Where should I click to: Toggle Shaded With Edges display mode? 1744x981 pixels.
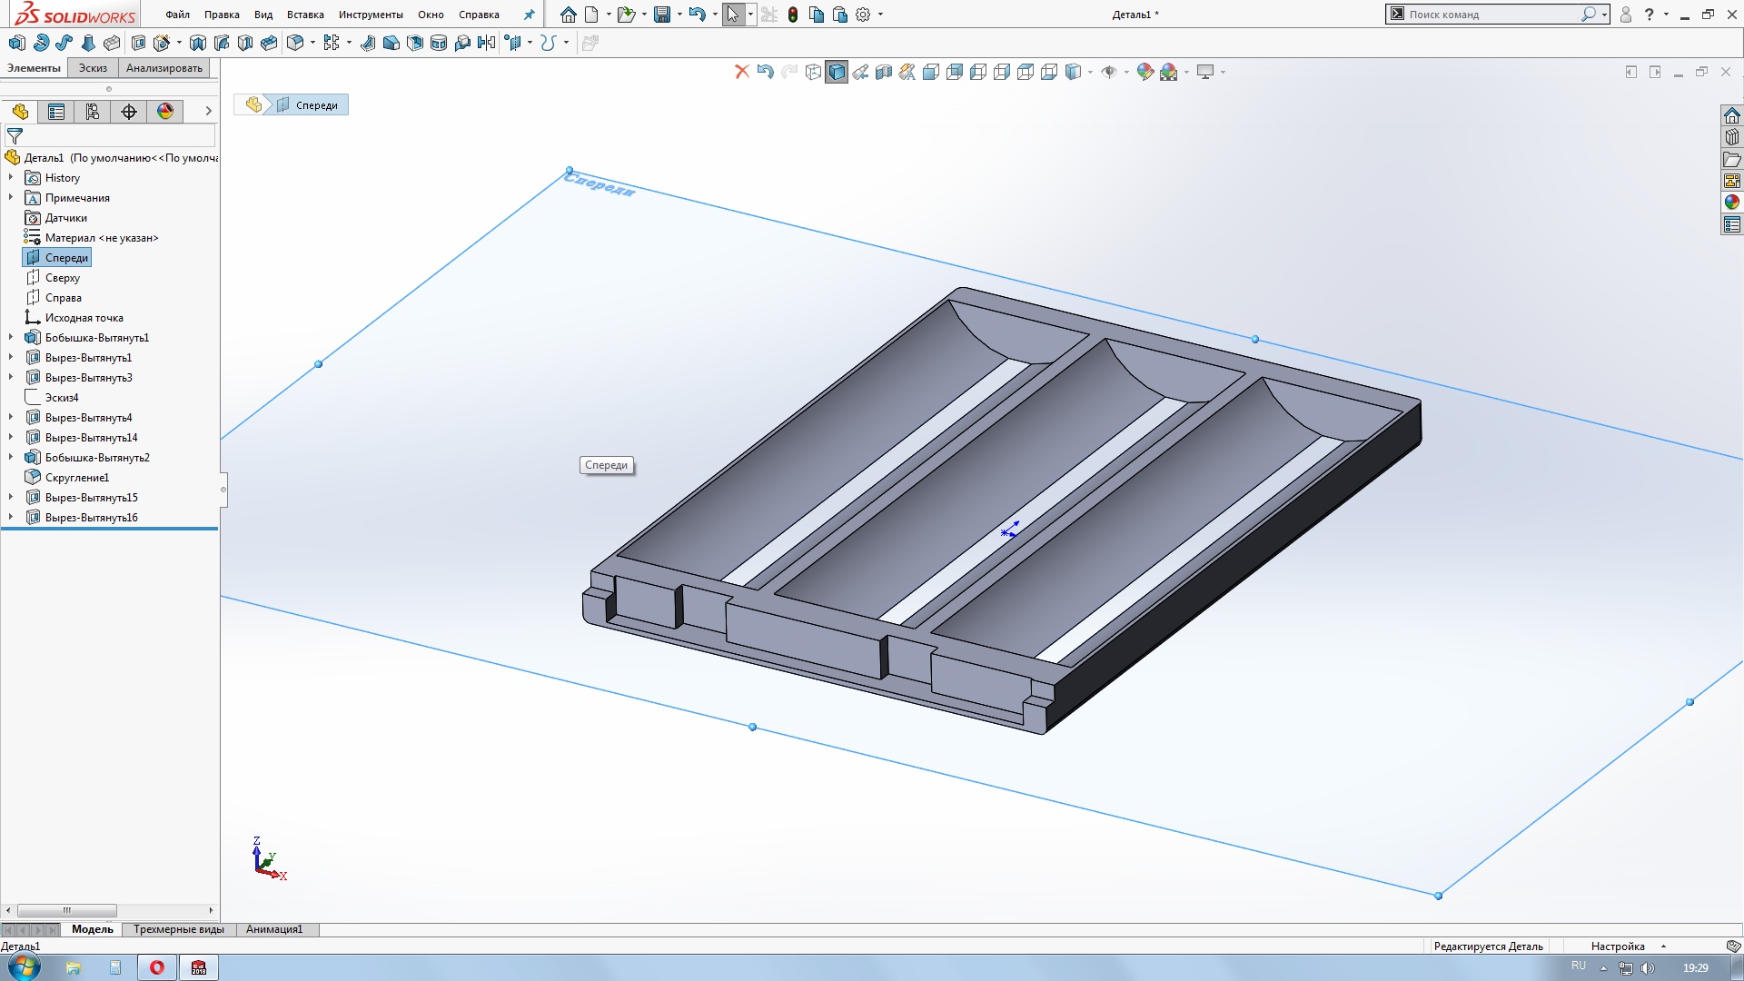(x=837, y=72)
